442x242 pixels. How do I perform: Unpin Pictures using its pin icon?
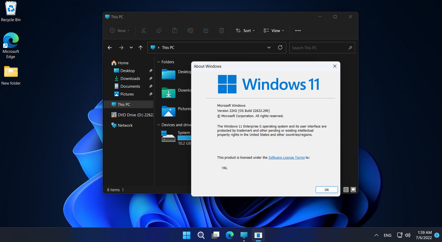pyautogui.click(x=151, y=94)
